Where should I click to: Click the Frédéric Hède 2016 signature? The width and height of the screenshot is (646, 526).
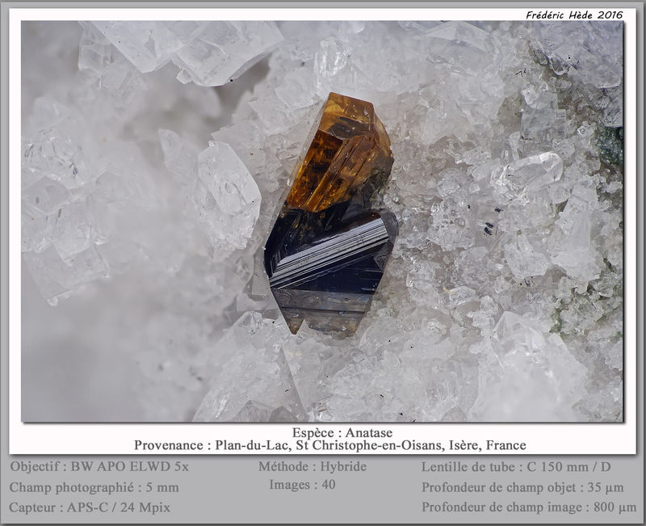click(574, 15)
